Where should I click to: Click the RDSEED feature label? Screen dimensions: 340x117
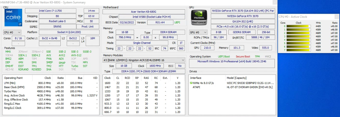[x=36, y=69]
